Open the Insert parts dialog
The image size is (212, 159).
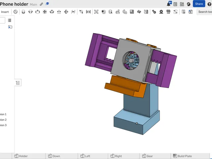coord(5,12)
